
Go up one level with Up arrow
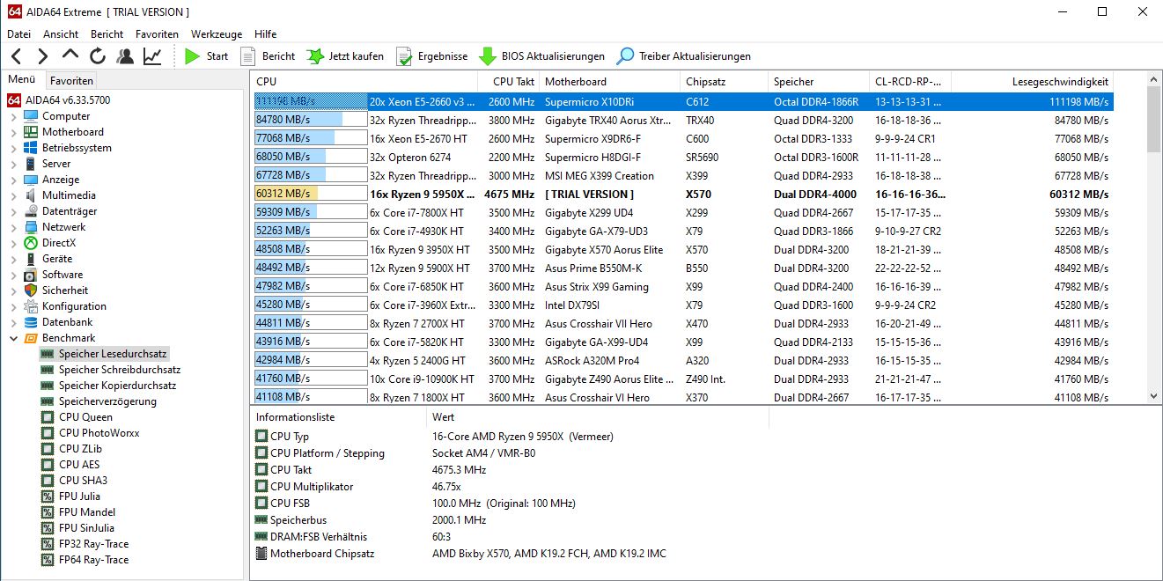pos(70,55)
